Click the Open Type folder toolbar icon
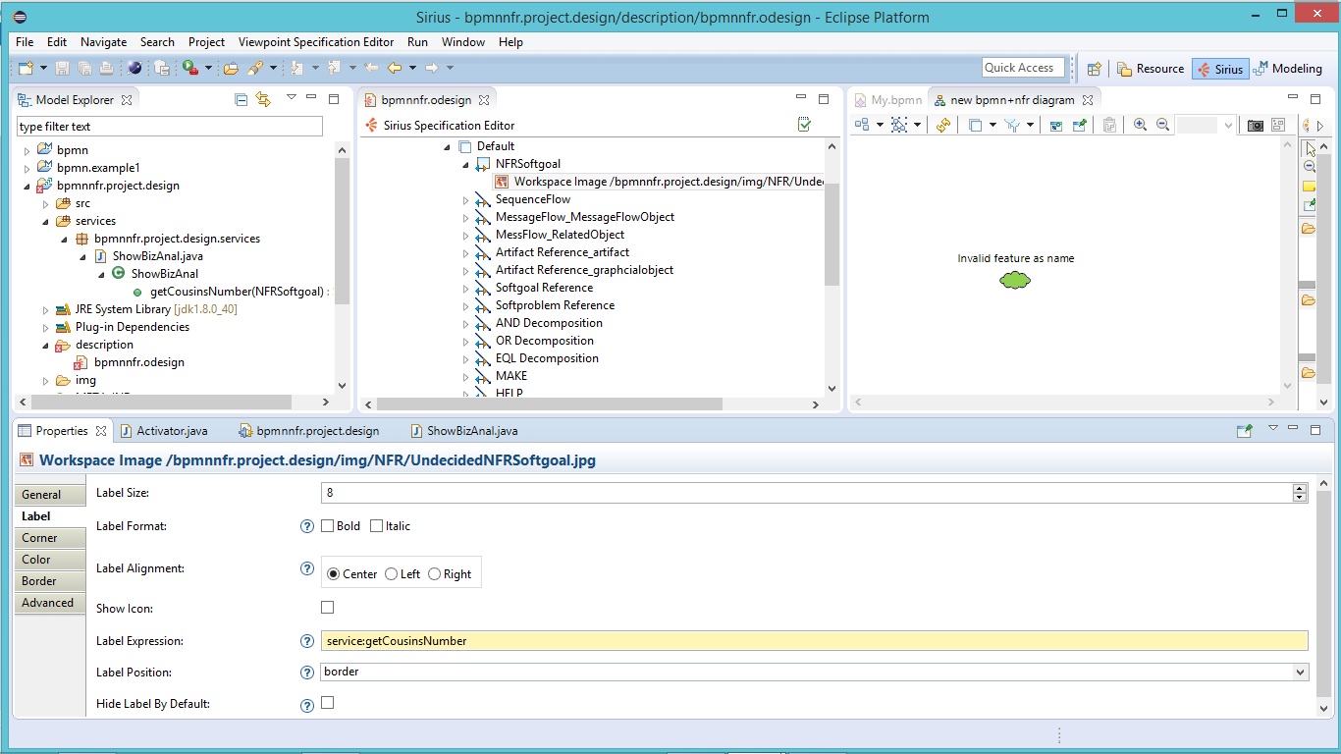This screenshot has height=754, width=1341. point(231,68)
